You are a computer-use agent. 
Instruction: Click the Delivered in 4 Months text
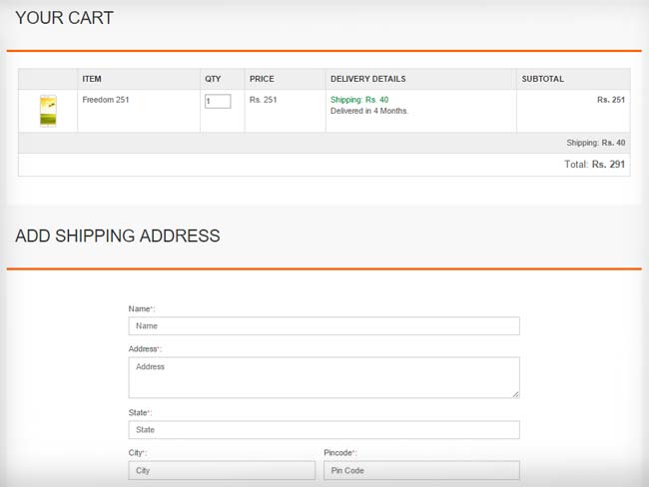tap(369, 111)
